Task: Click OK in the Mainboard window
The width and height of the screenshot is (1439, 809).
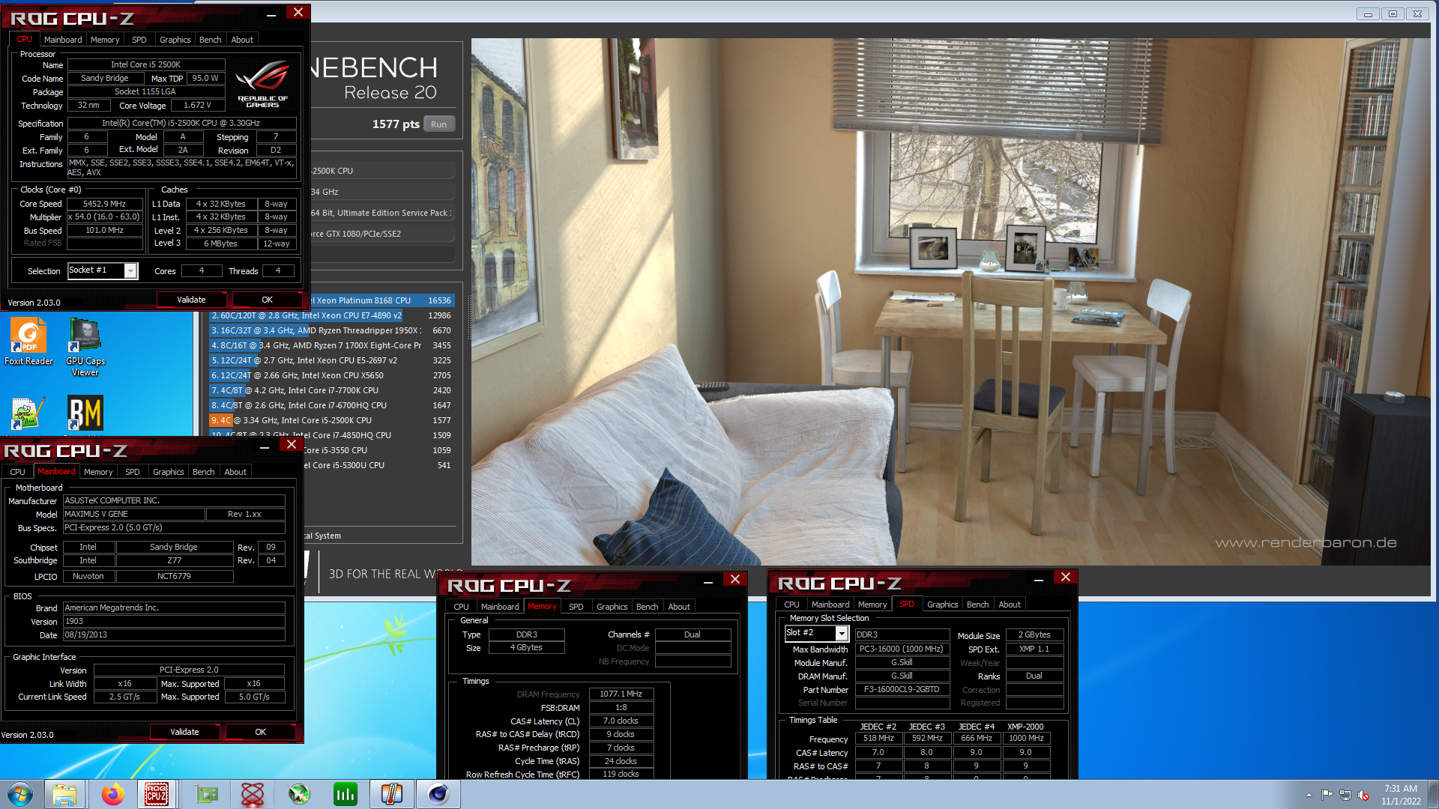Action: point(261,732)
